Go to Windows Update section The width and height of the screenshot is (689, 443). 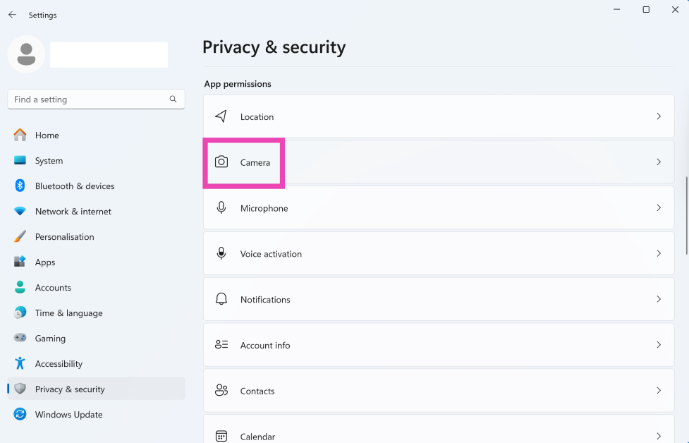coord(68,415)
